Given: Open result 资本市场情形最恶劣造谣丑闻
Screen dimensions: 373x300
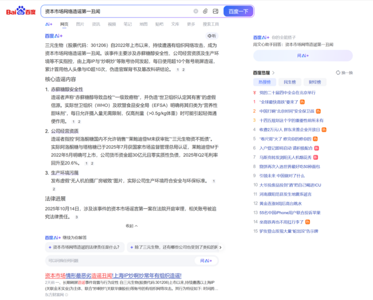Looking at the screenshot, I should click(114, 276).
